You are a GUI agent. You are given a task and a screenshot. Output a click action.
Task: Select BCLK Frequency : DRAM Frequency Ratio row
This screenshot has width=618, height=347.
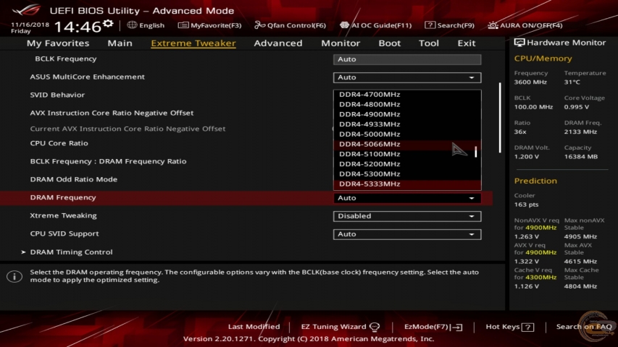[x=108, y=161]
